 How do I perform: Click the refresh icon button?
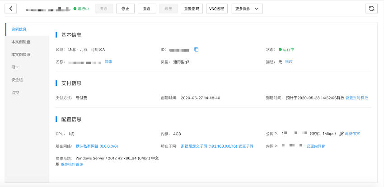coord(371,9)
